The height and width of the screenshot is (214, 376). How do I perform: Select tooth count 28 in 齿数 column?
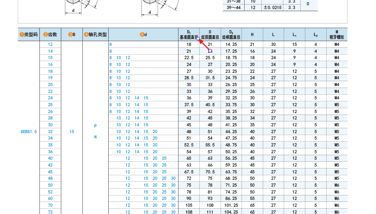tap(50, 118)
